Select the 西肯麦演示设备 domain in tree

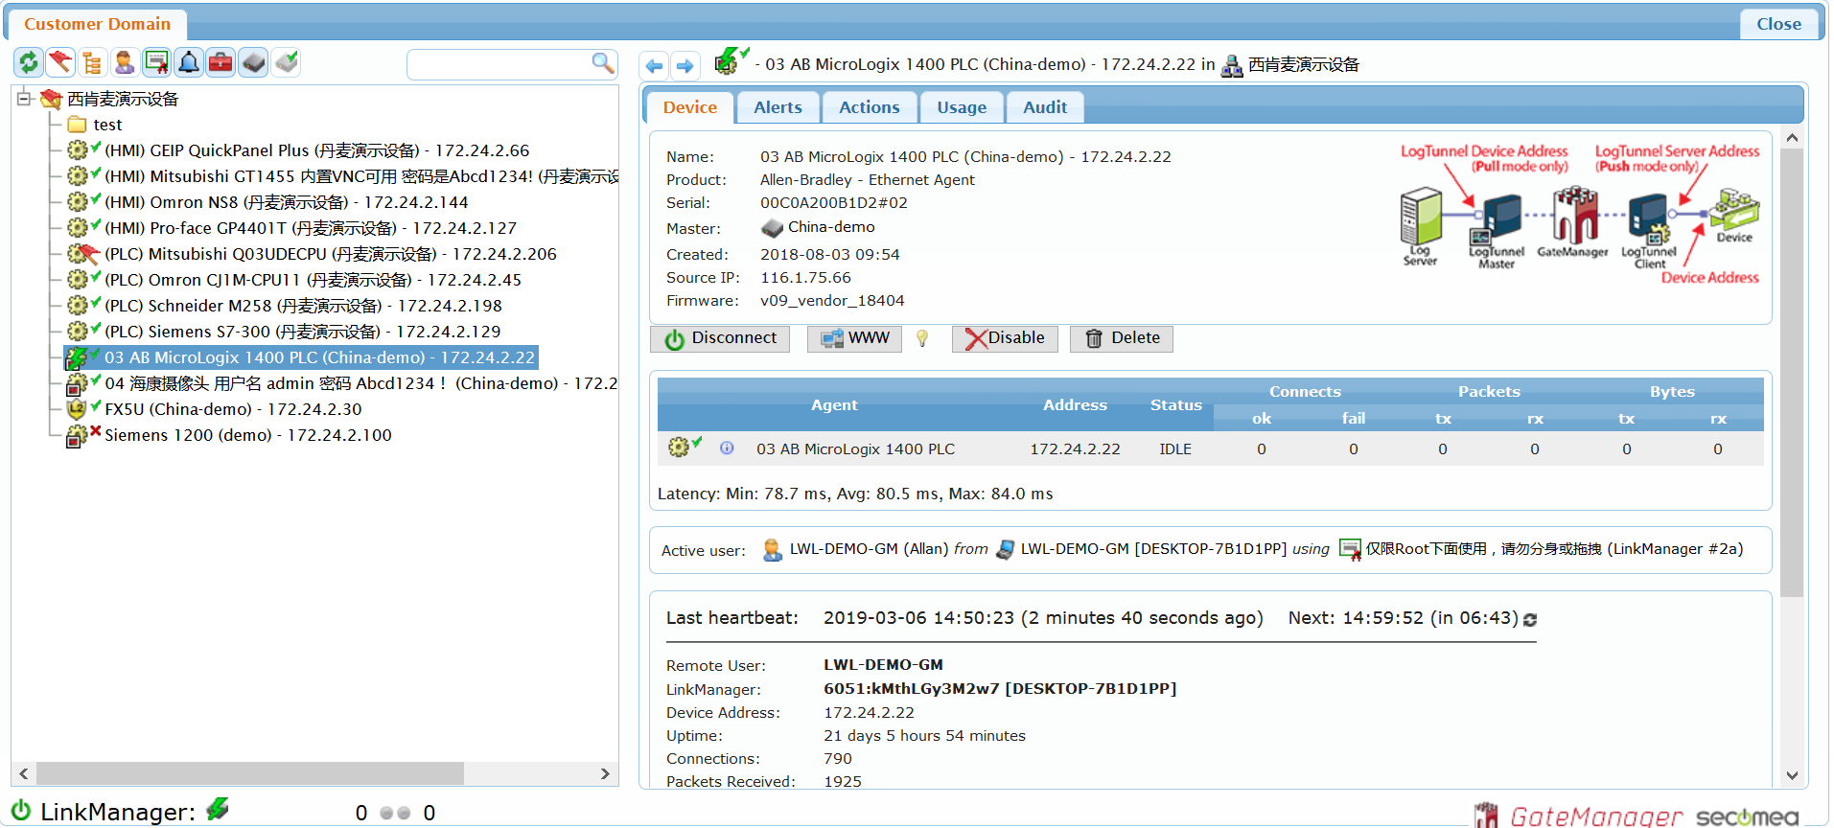click(x=123, y=99)
